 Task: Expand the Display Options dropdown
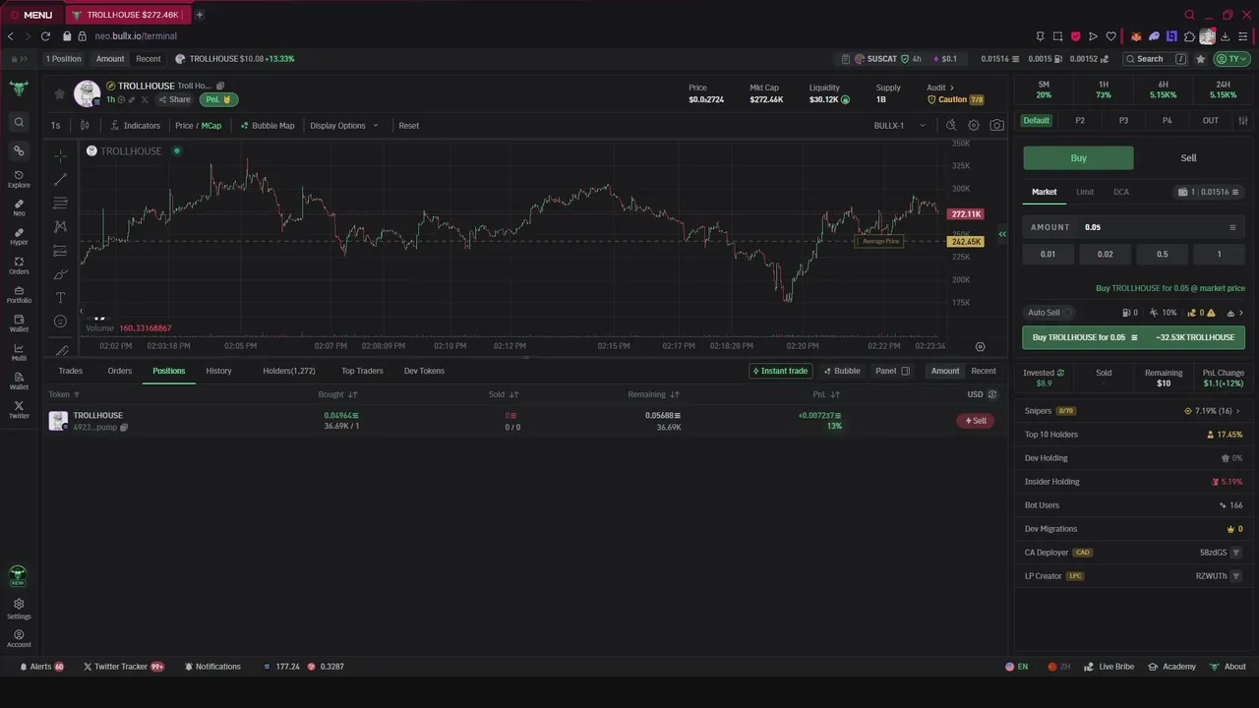pyautogui.click(x=344, y=125)
